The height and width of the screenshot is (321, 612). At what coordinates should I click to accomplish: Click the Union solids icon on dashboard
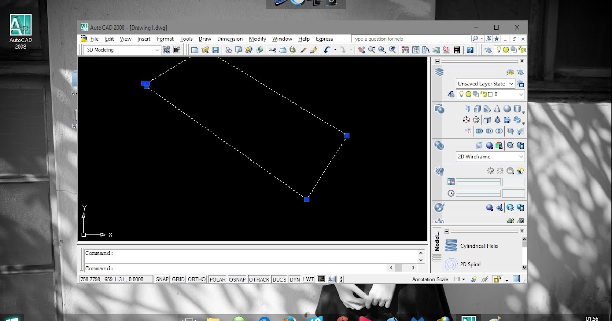[479, 131]
